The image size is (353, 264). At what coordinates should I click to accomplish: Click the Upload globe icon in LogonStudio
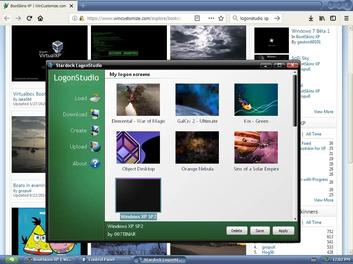pos(95,146)
